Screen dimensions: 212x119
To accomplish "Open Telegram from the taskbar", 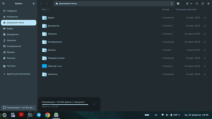I will coord(39,115).
